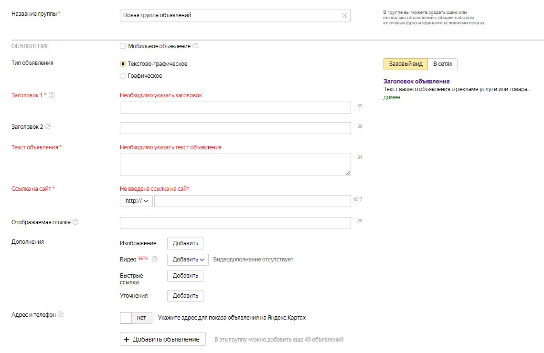
Task: Show help for Адрес и телефон
Action: coord(61,315)
